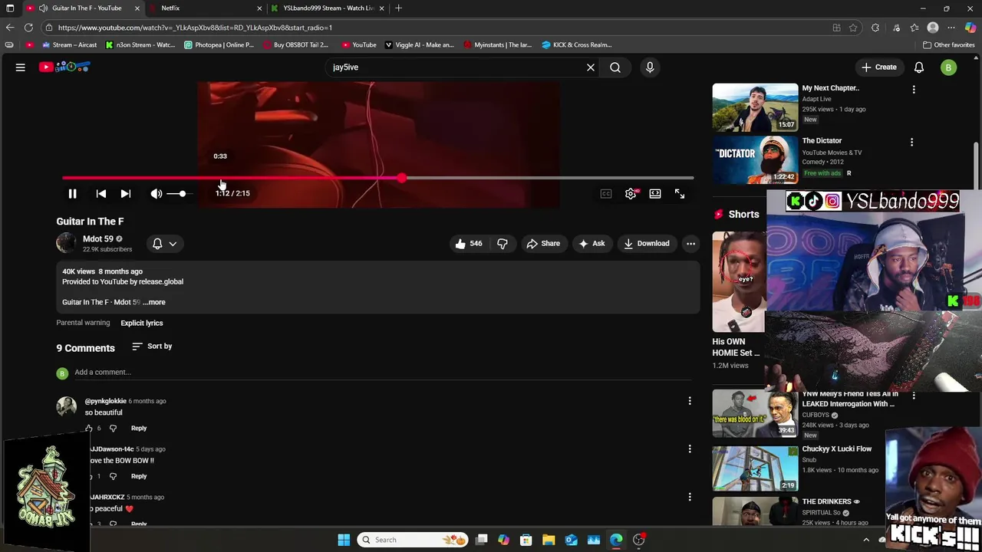
Task: Open the Mdot 59 channel avatar
Action: coord(67,243)
